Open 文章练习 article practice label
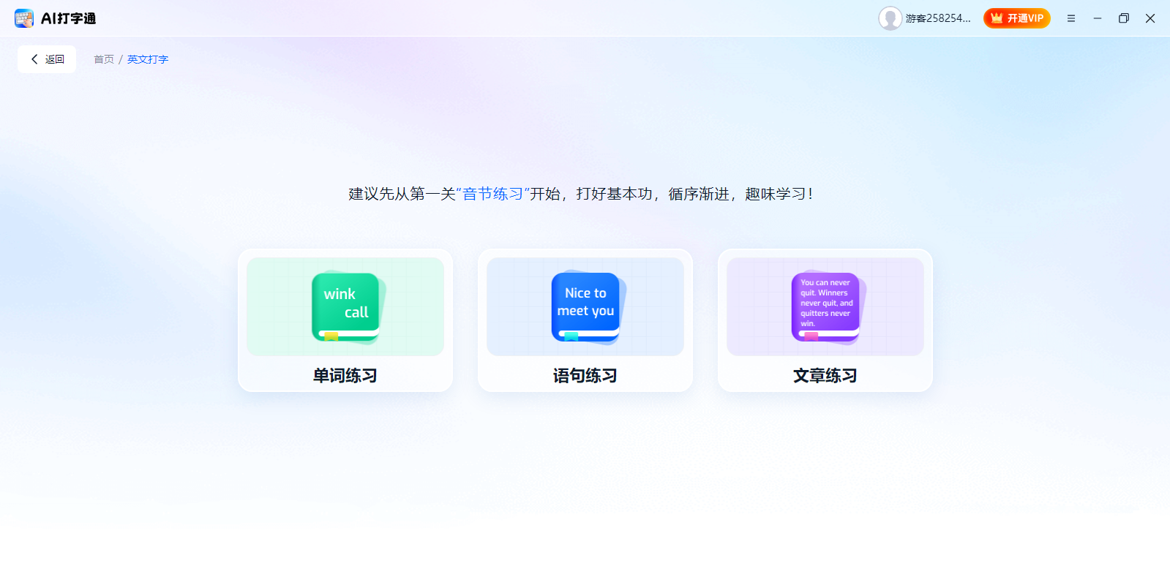Image resolution: width=1170 pixels, height=585 pixels. point(825,375)
